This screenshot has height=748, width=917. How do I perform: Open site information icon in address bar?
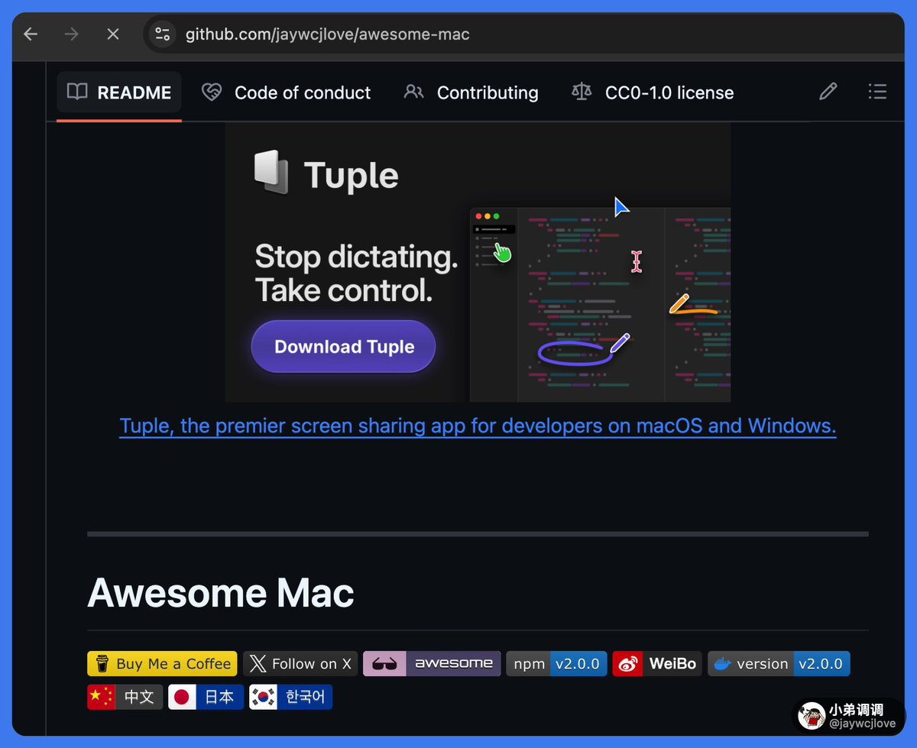tap(162, 34)
